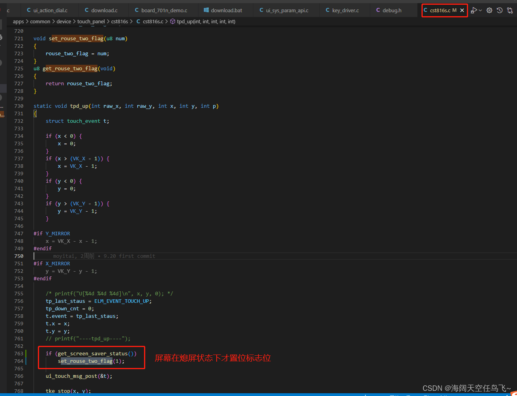Viewport: 517px width, 396px height.
Task: Click the git blame note 'moyitai, 2周前'
Action: pos(74,256)
